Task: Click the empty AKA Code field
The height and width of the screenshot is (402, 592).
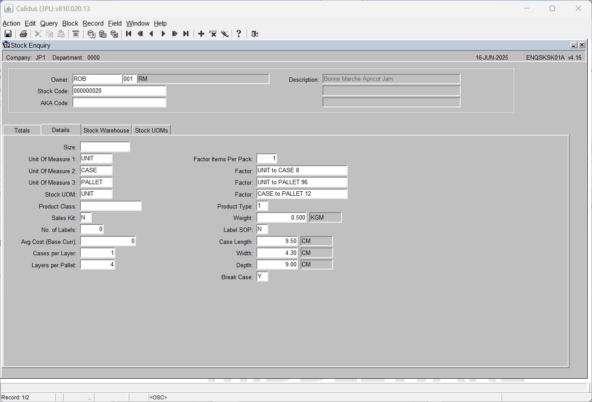Action: tap(119, 102)
